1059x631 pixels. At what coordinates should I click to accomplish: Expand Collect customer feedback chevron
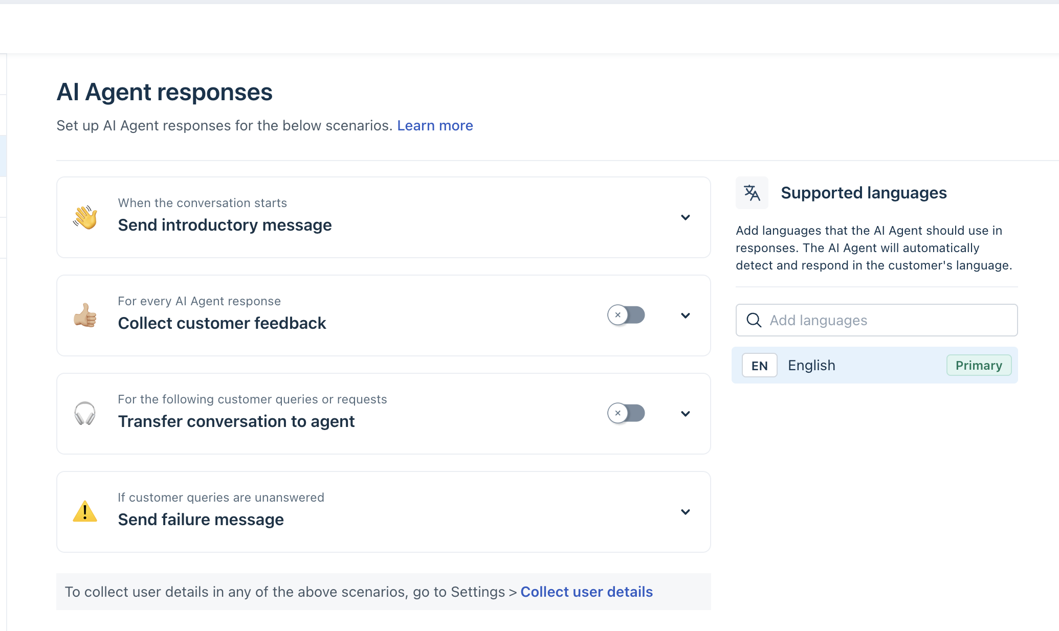coord(685,315)
